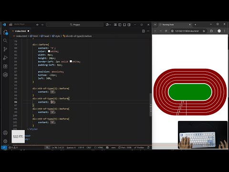Image resolution: width=229 pixels, height=172 pixels.
Task: Open a new tab in Chrome
Action: pyautogui.click(x=195, y=25)
